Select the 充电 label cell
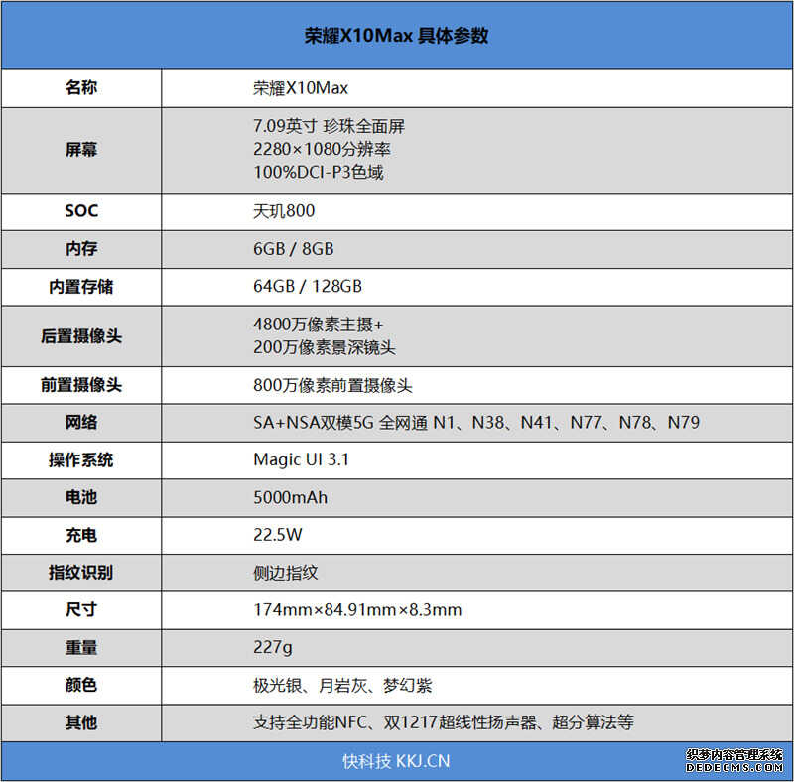The width and height of the screenshot is (794, 782). coord(81,535)
